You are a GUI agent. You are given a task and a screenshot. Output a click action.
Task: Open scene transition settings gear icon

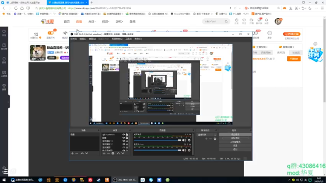coord(215,139)
